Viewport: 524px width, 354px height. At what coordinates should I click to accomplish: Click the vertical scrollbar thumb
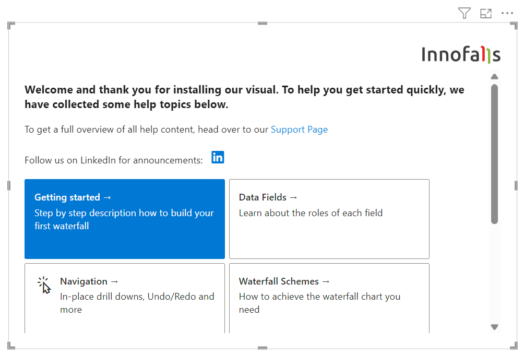[494, 154]
